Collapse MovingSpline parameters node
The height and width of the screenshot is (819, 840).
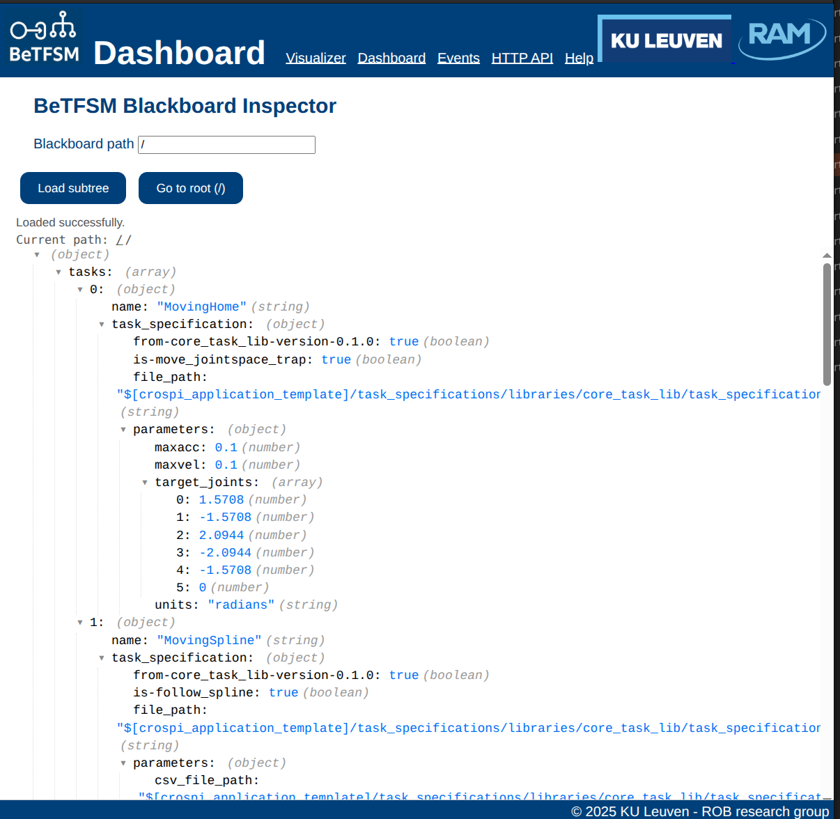point(123,763)
